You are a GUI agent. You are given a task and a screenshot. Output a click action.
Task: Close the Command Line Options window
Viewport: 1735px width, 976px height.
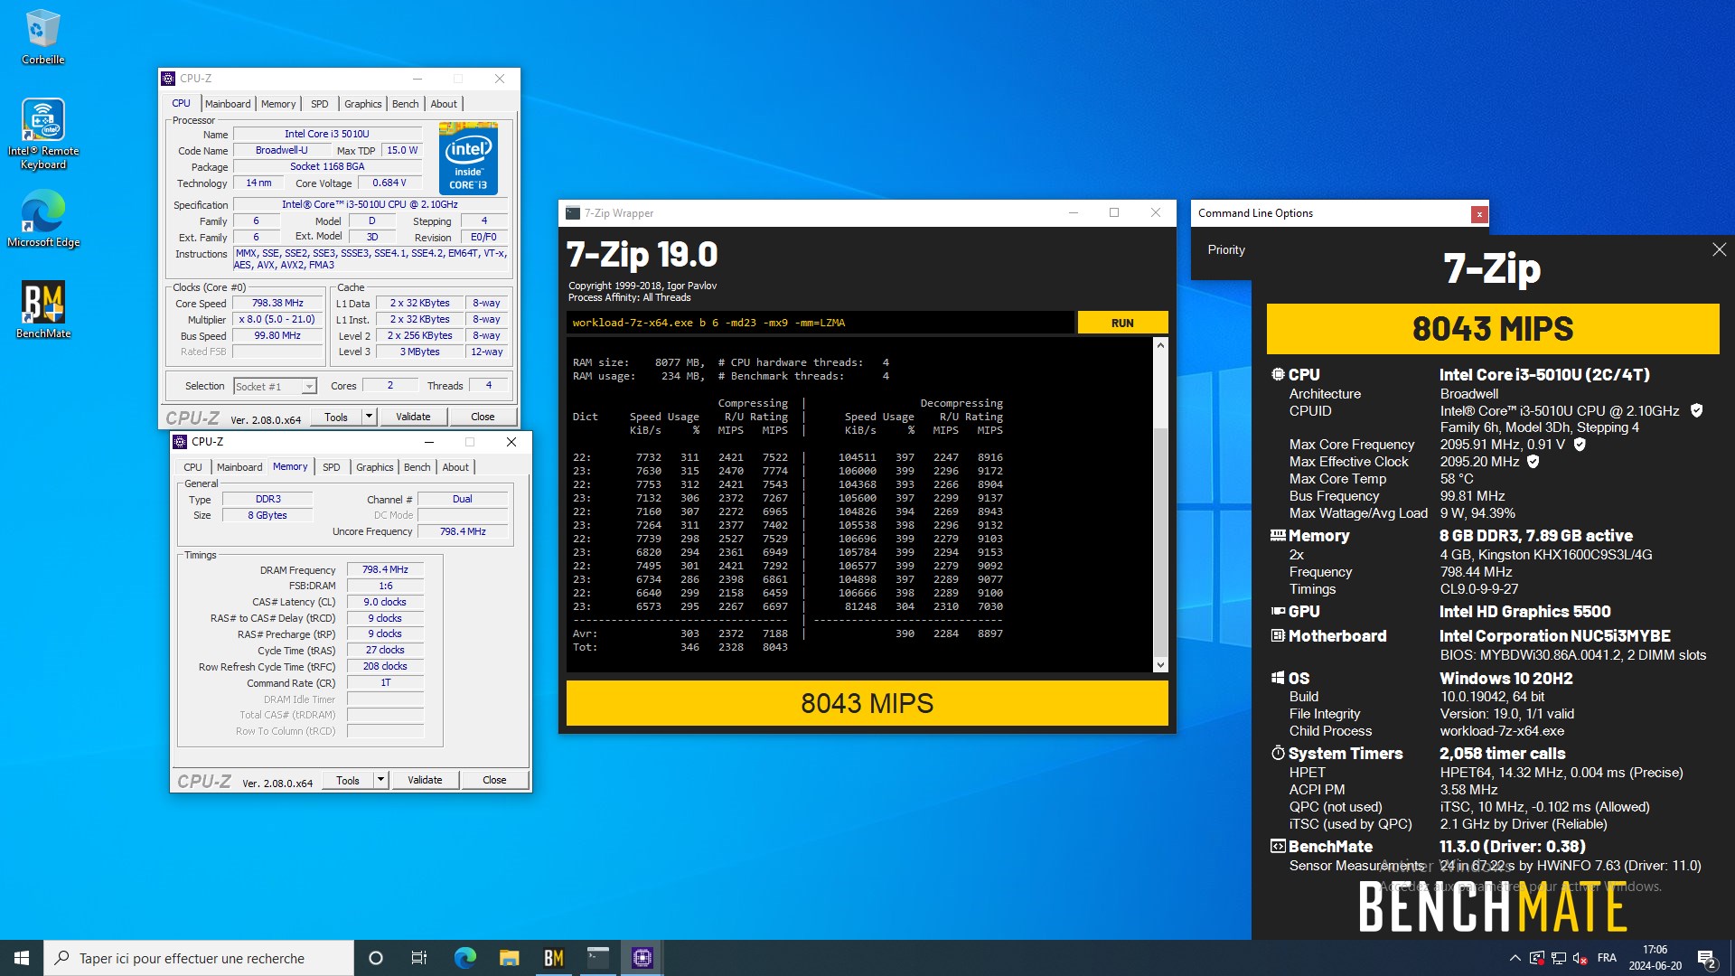(1478, 214)
